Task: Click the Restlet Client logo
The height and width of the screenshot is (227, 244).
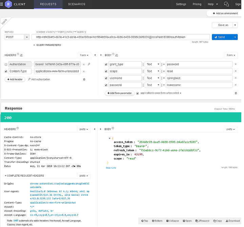Action: (x=8, y=4)
